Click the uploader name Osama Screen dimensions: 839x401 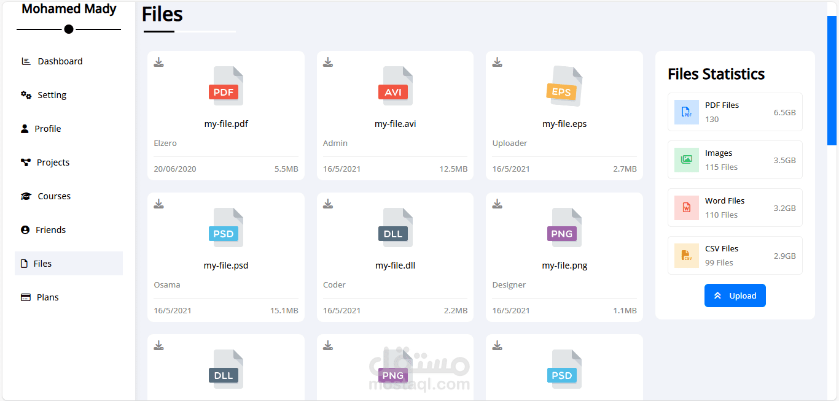click(167, 285)
